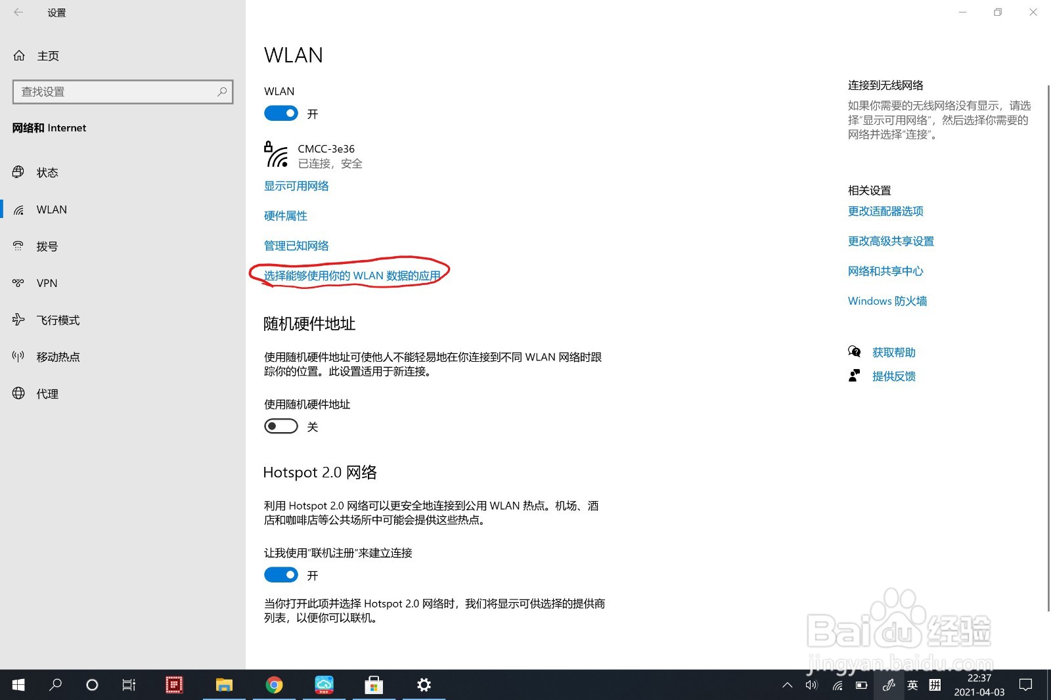Click the volume speaker tray icon
Image resolution: width=1051 pixels, height=700 pixels.
pos(812,685)
